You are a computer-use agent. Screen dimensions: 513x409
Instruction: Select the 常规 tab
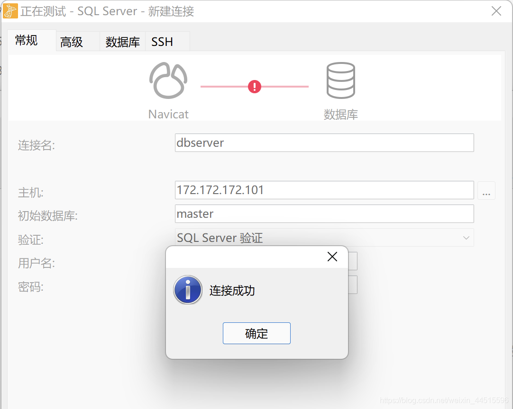26,41
